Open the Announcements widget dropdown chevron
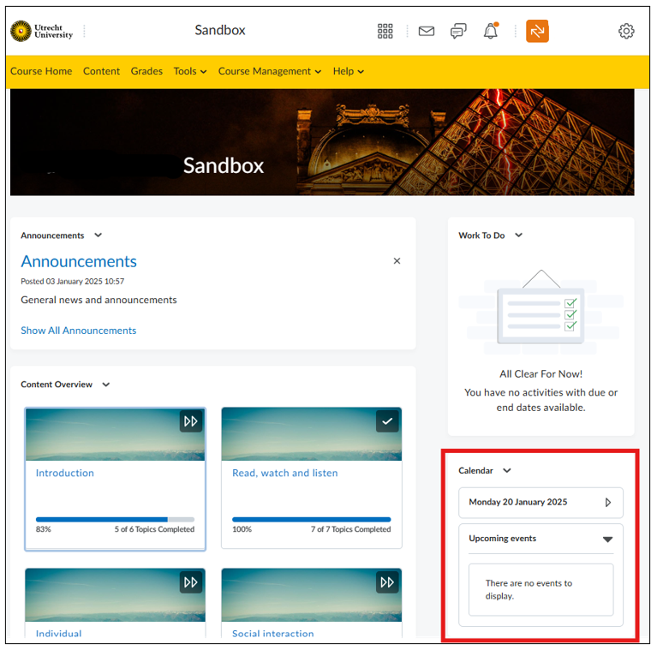The height and width of the screenshot is (650, 657). coord(98,235)
